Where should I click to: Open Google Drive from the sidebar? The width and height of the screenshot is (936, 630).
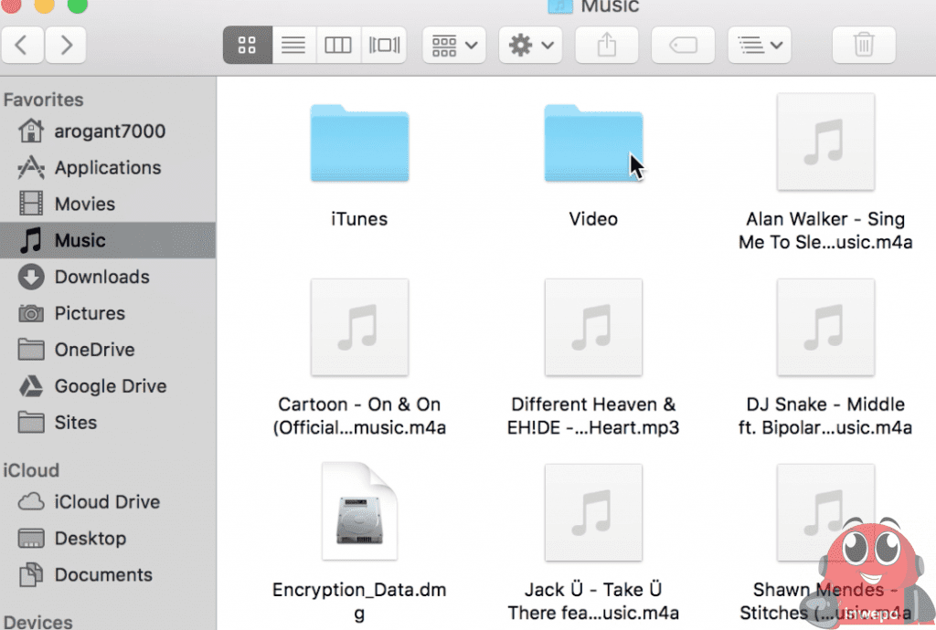point(110,386)
